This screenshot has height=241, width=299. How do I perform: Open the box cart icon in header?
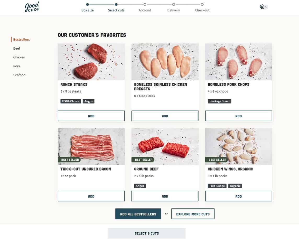(262, 7)
